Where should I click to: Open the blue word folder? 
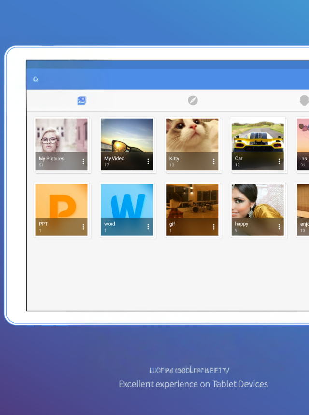126,204
